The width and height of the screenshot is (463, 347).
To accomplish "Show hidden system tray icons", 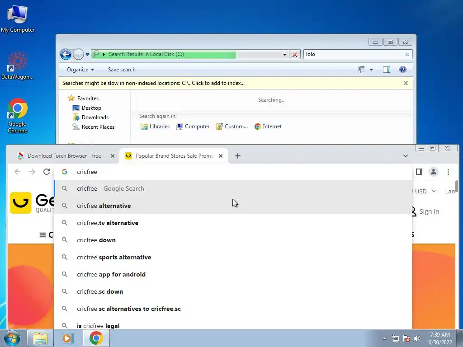I will click(384, 338).
